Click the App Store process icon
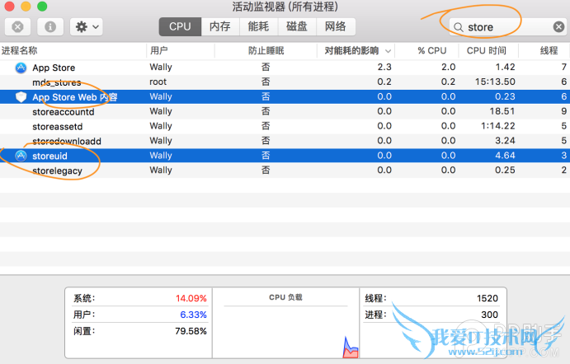This screenshot has height=364, width=570. (21, 68)
